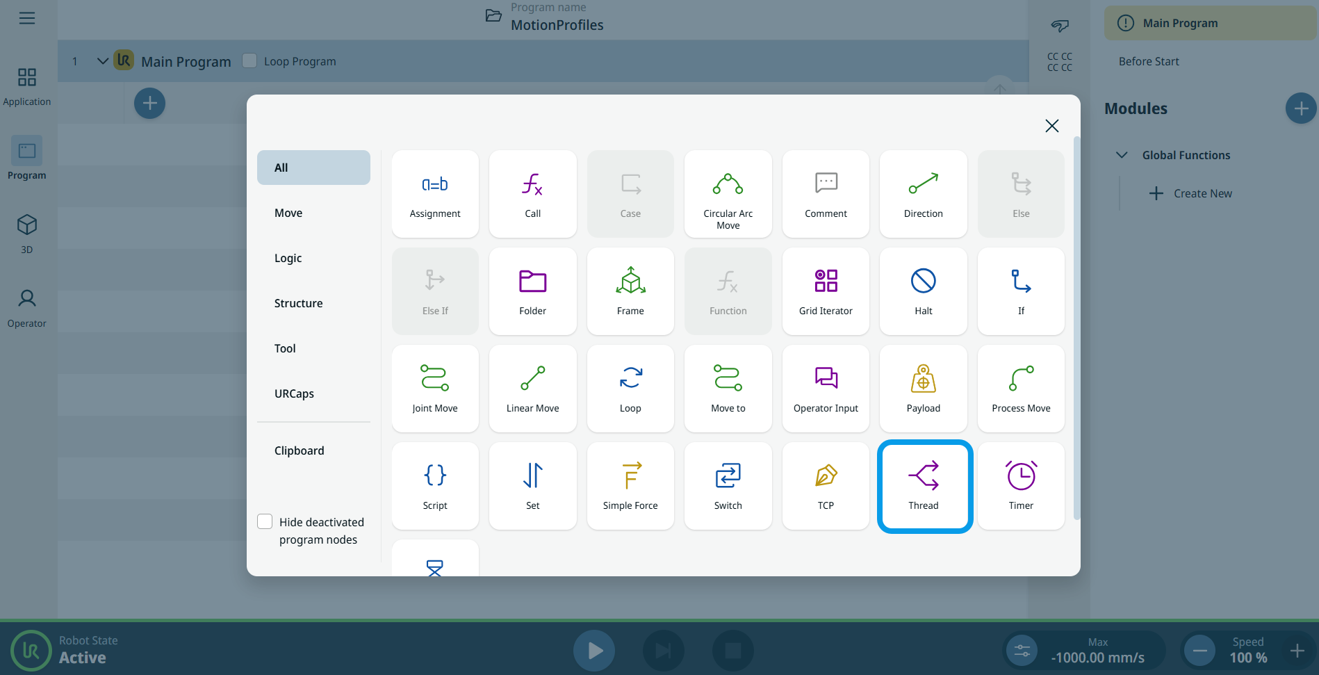This screenshot has height=675, width=1319.
Task: Add a Grid Iterator node
Action: (x=826, y=291)
